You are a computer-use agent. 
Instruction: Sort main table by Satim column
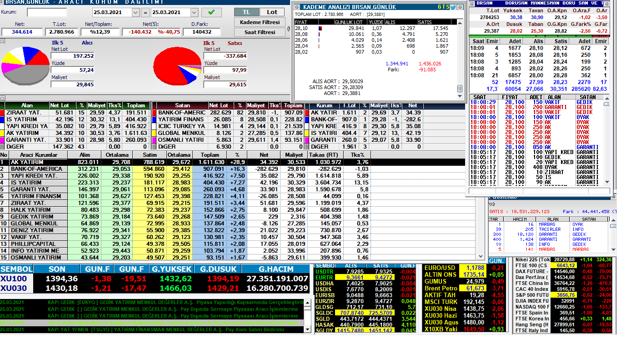click(149, 155)
